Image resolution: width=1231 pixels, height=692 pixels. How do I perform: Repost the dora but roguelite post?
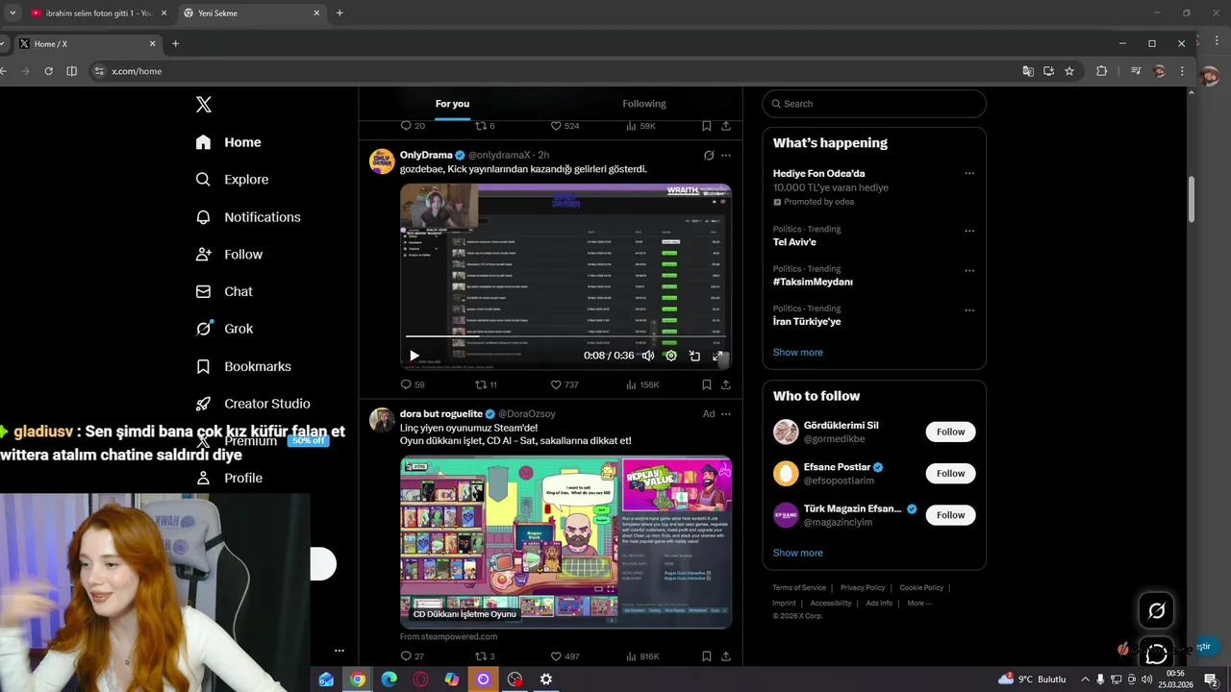tap(486, 656)
